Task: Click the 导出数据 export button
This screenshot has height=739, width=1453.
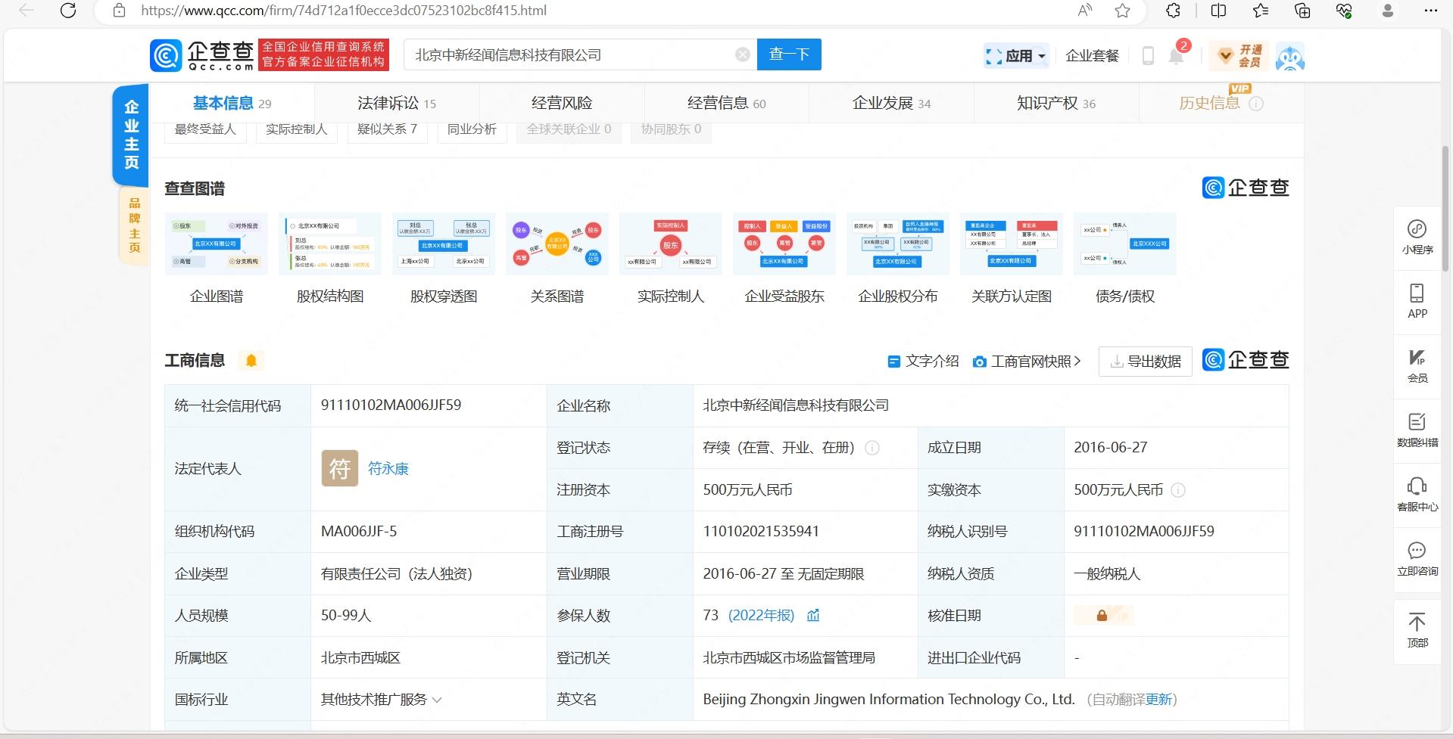Action: click(1146, 362)
